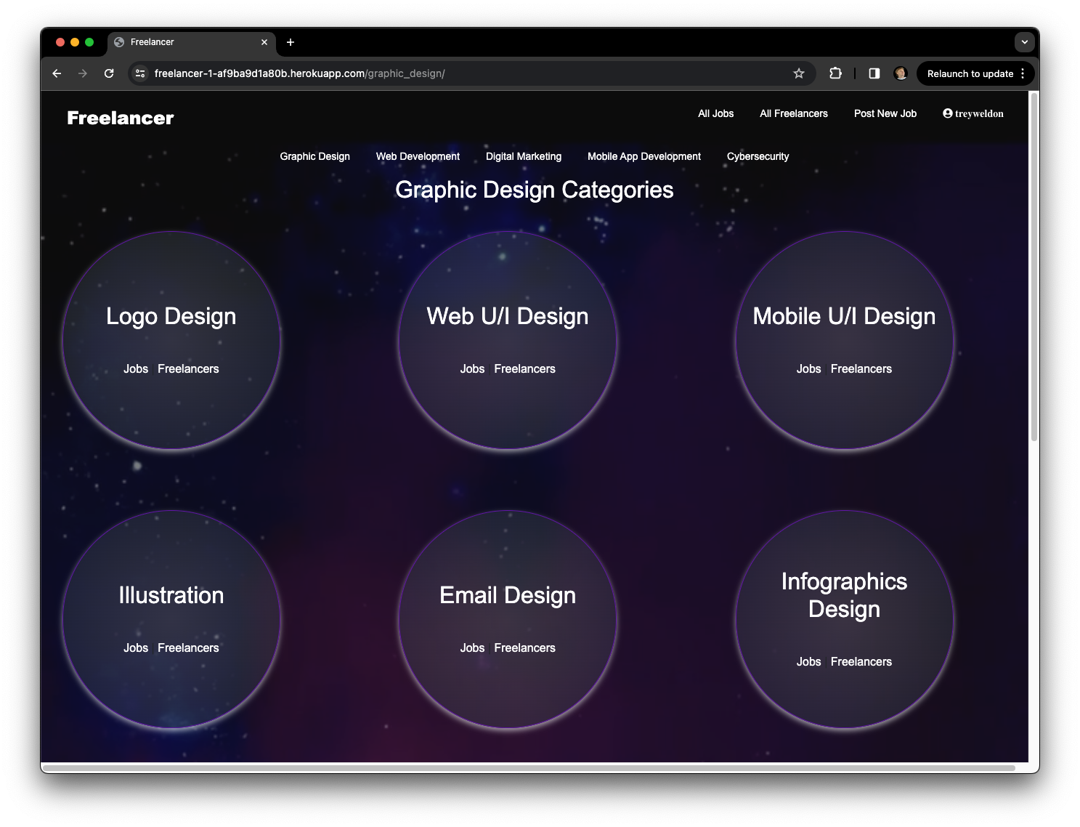Image resolution: width=1080 pixels, height=827 pixels.
Task: Open Freelancers under Infographics Design
Action: [861, 661]
